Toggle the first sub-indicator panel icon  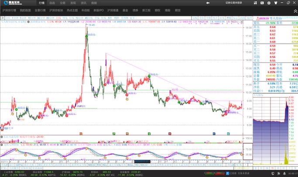pyautogui.click(x=2, y=137)
